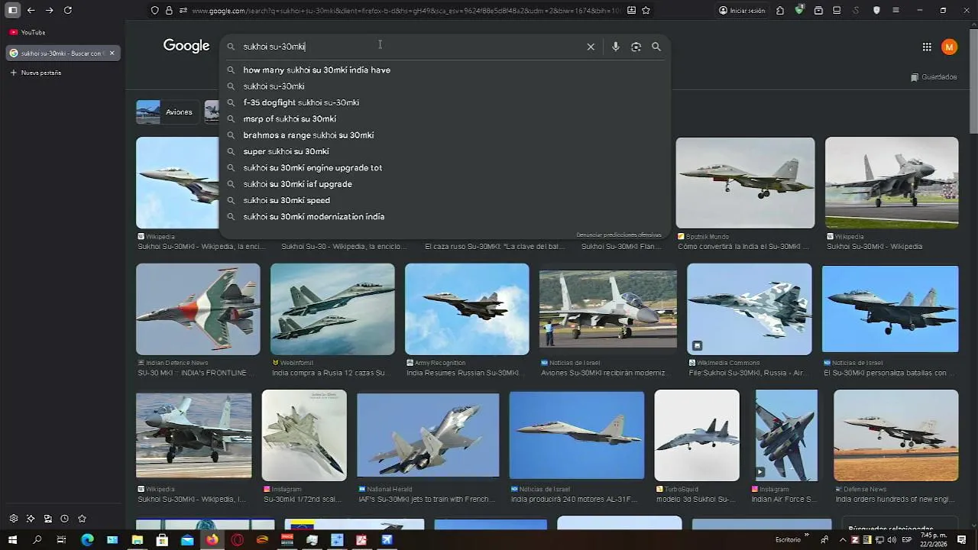Open History panel in the sidebar

(64, 519)
